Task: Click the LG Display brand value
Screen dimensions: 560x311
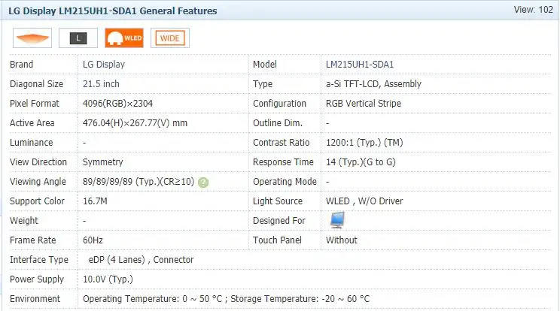Action: click(x=104, y=65)
